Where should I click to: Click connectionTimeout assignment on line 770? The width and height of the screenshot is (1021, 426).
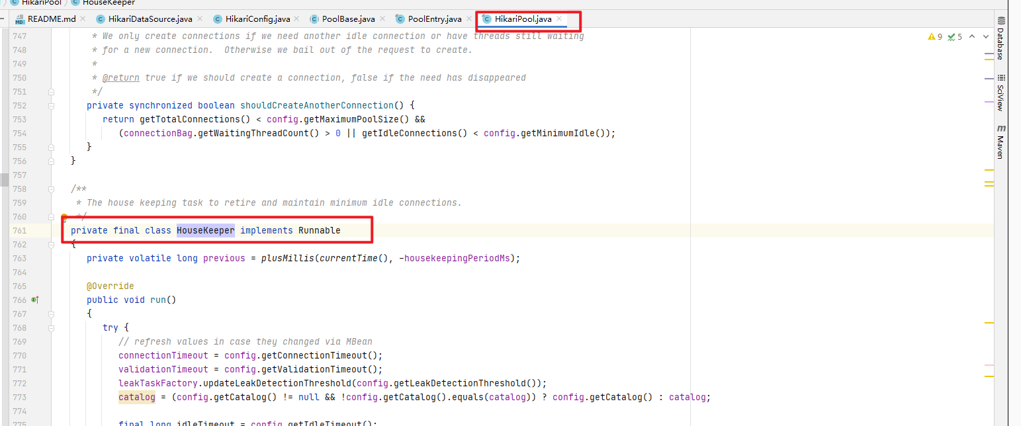[x=163, y=355]
